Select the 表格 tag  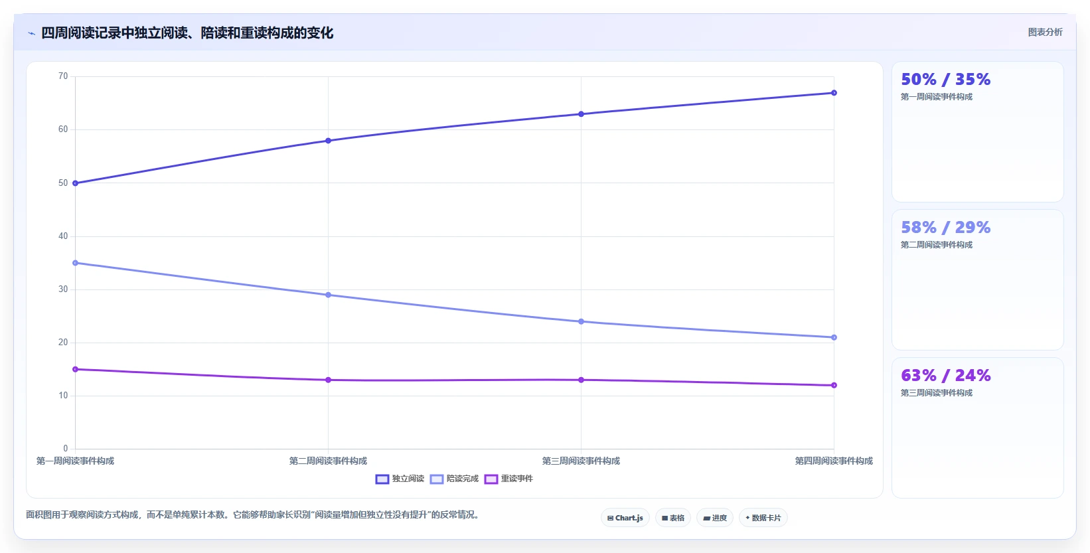click(673, 518)
